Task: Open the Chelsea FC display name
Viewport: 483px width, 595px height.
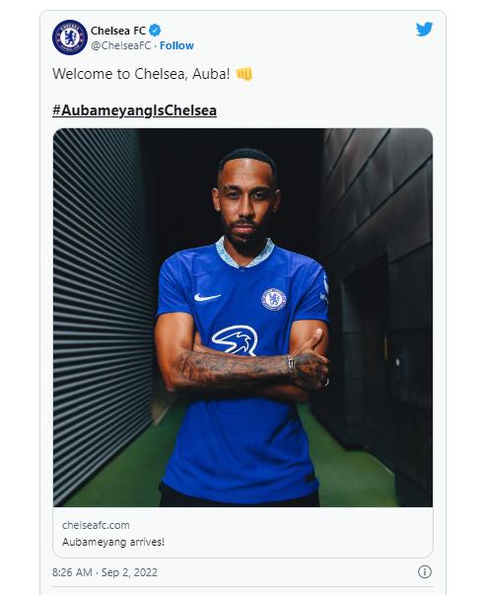Action: (x=118, y=30)
